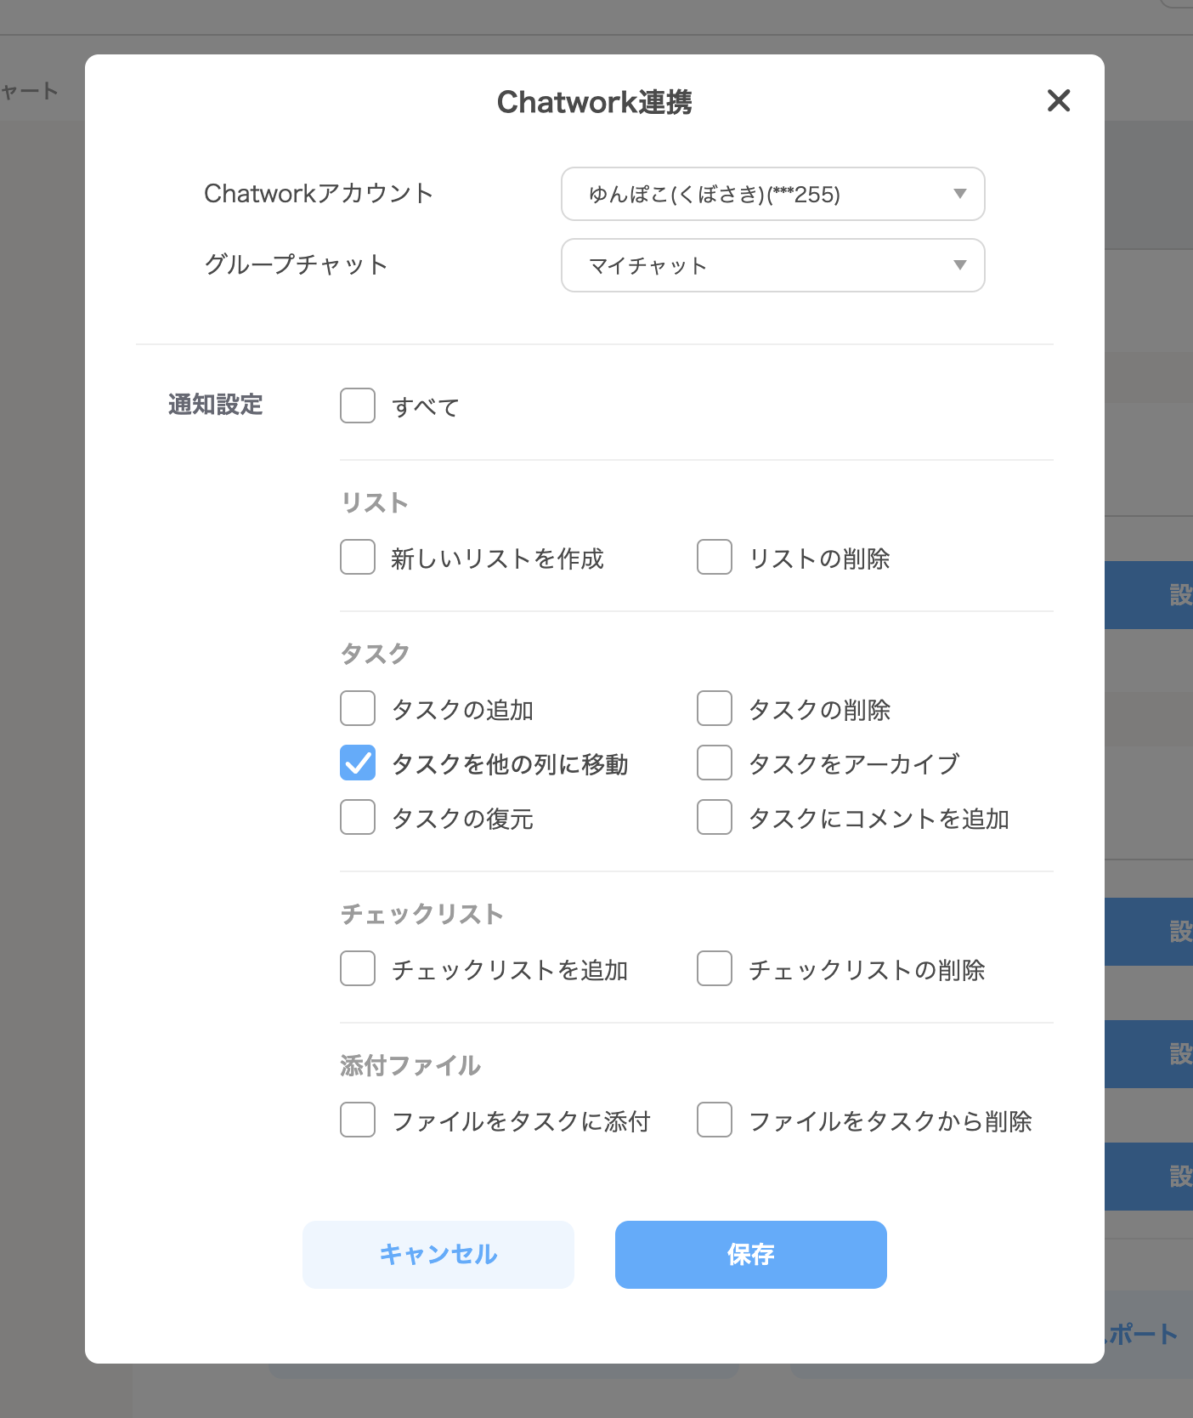Click the チェックリスト section heading
This screenshot has width=1193, height=1418.
(422, 914)
